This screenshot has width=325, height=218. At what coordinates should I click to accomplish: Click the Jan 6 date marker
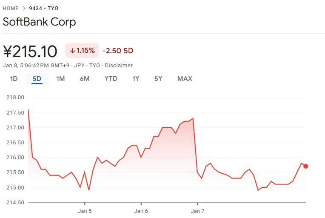tap(141, 211)
